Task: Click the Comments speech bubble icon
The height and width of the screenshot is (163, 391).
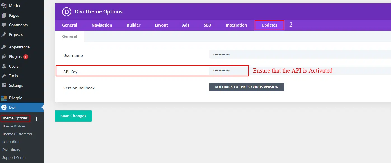Action: point(4,25)
